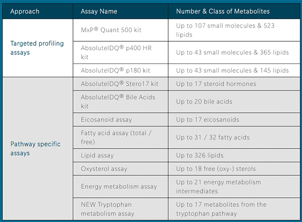Select the Up to 17 steroid hormones cell
Image resolution: width=302 pixels, height=222 pixels.
pyautogui.click(x=216, y=84)
